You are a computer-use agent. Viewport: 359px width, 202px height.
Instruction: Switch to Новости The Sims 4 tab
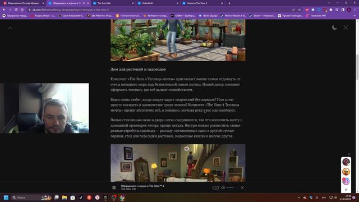pos(202,3)
